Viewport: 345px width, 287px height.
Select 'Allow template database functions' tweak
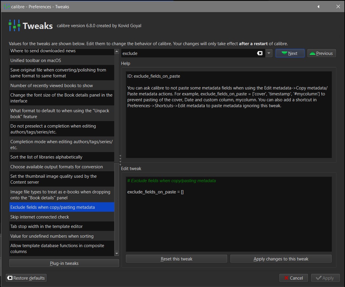(62, 249)
